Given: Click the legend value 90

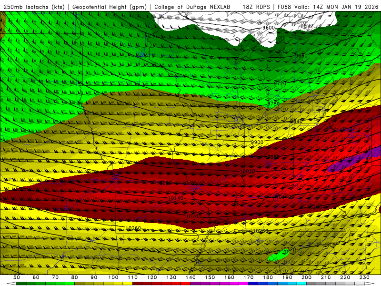Looking at the screenshot, I should pos(94,277).
